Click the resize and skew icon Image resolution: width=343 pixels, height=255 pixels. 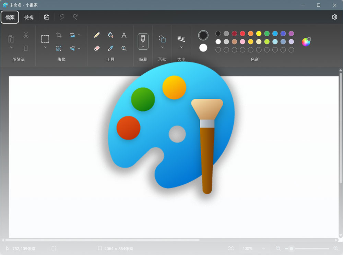[59, 48]
